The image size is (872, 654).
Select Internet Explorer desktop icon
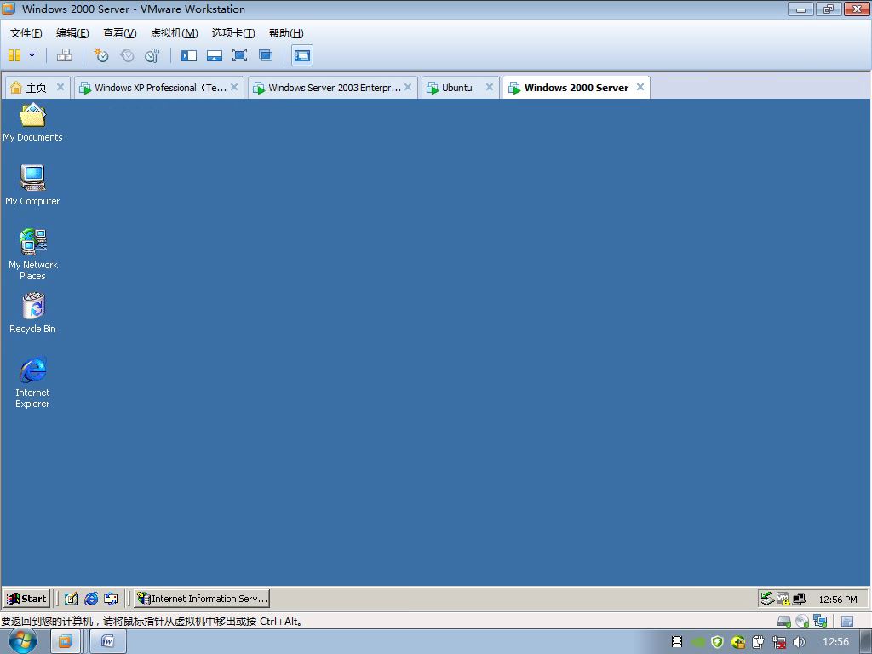pos(33,382)
